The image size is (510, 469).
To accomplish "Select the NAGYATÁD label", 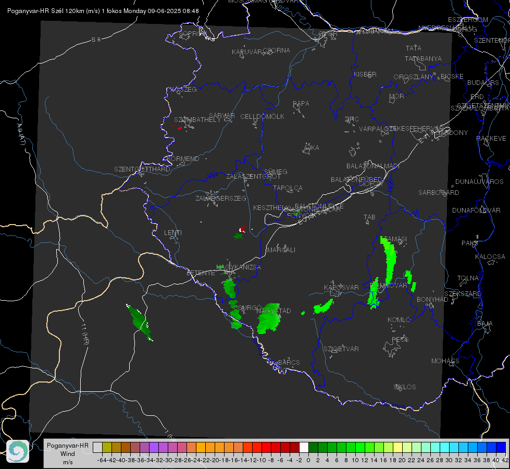I will point(273,311).
